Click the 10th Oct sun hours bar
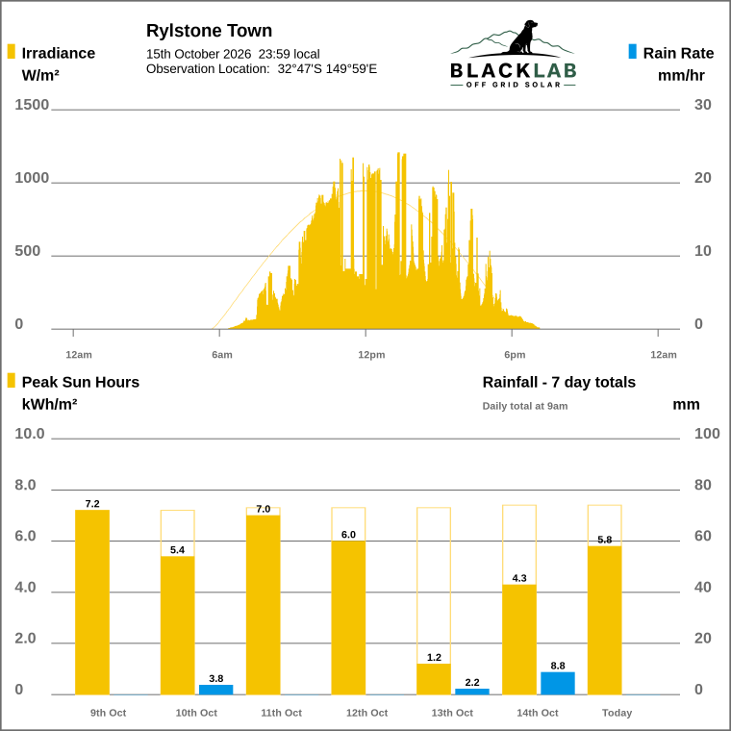Screen dimensions: 731x731 point(178,625)
